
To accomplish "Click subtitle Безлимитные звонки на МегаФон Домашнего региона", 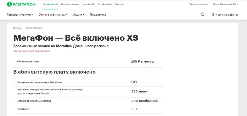I will pos(61,46).
